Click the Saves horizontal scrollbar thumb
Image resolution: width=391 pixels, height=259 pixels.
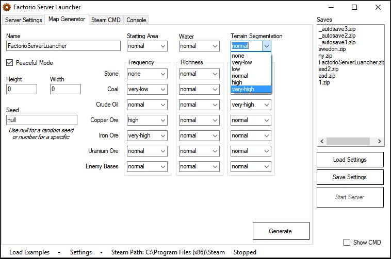348,141
